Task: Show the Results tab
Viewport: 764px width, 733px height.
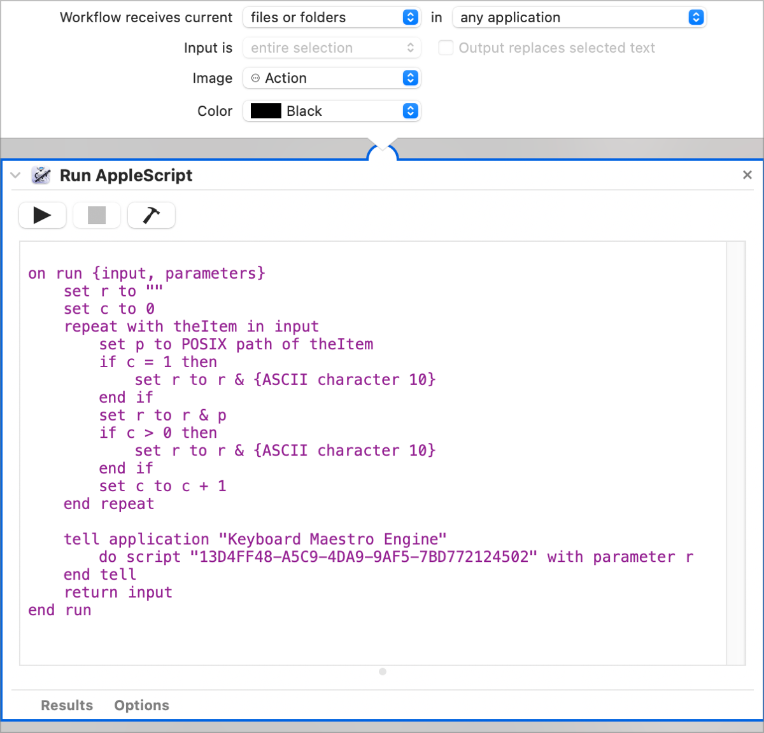Action: pyautogui.click(x=67, y=705)
